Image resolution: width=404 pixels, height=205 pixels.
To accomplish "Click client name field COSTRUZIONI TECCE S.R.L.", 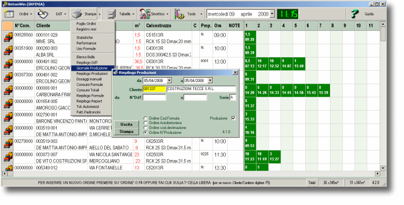I will (201, 89).
